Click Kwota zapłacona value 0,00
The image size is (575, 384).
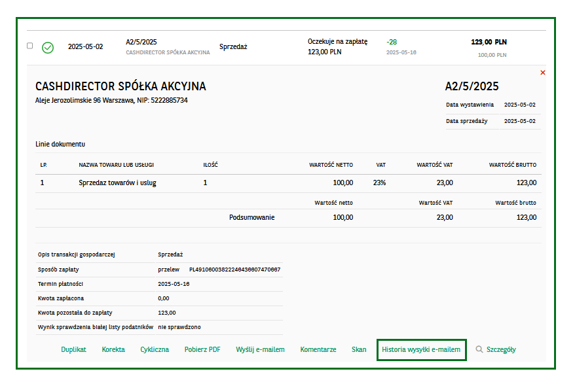(164, 298)
